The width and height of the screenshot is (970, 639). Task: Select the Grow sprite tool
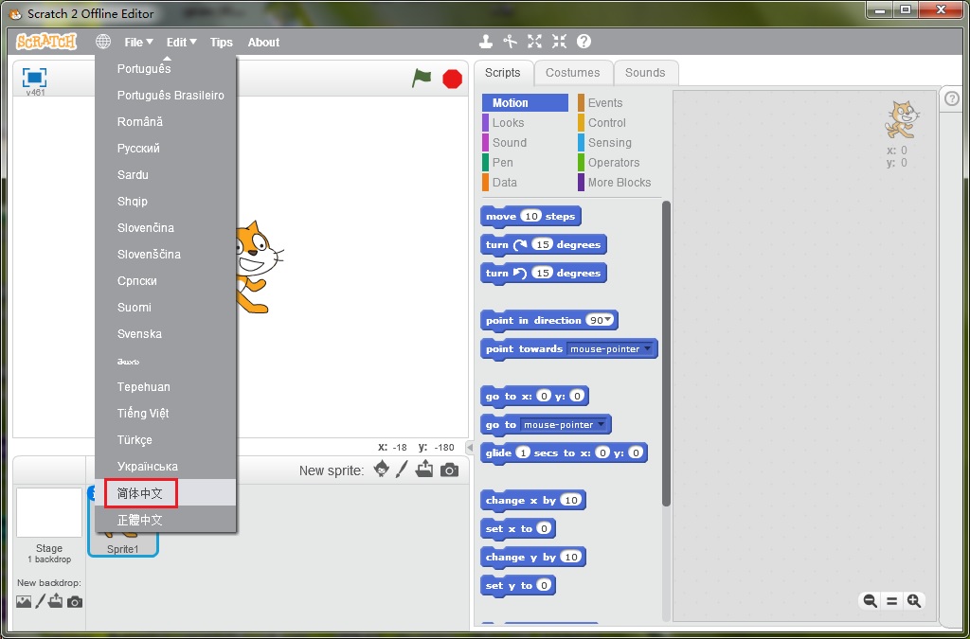click(x=534, y=42)
